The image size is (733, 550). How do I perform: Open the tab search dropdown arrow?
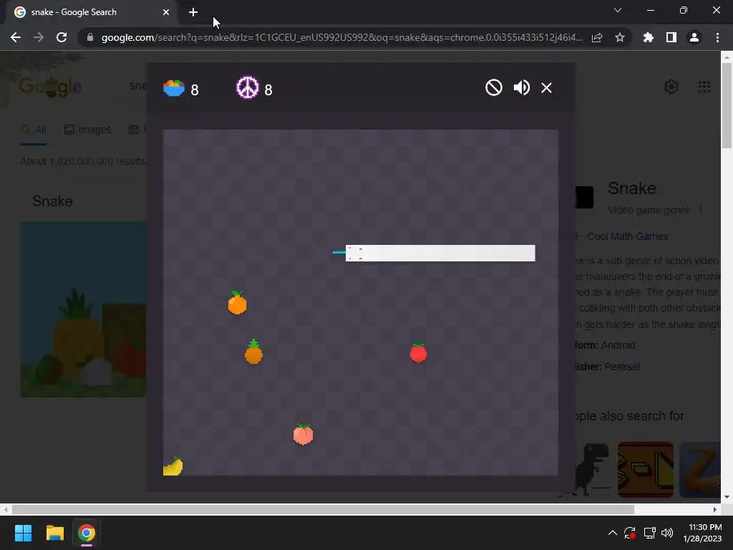(x=618, y=10)
